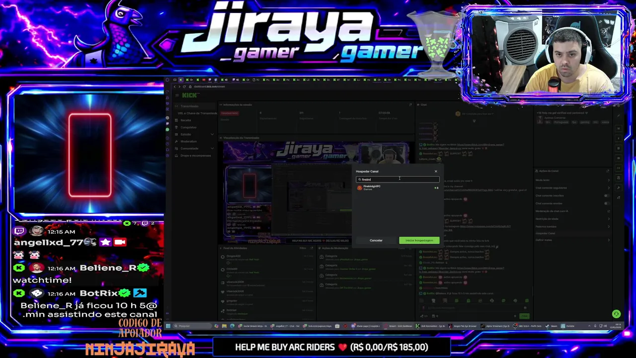The image size is (636, 358).
Task: Click the channel search field containing firebird
Action: click(397, 179)
